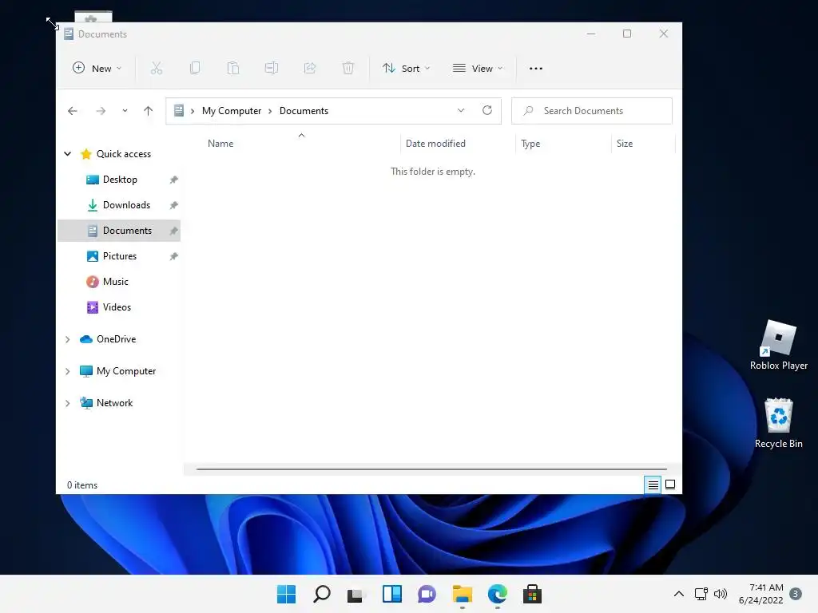Image resolution: width=818 pixels, height=613 pixels.
Task: Open the Sort dropdown menu
Action: (x=407, y=69)
